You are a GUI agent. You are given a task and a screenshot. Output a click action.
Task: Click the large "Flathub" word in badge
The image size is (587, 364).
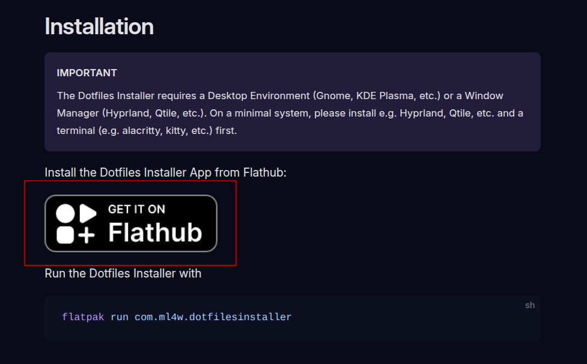pyautogui.click(x=155, y=232)
